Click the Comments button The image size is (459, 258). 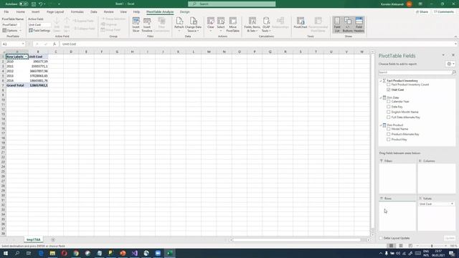[444, 12]
